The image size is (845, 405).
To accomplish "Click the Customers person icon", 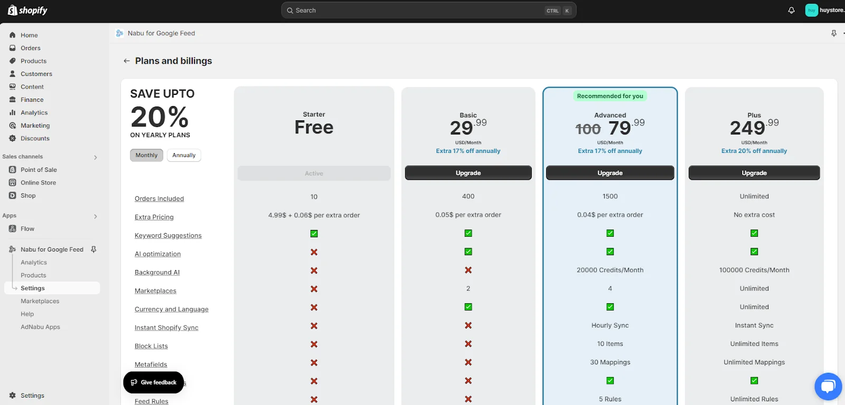I will [x=13, y=74].
